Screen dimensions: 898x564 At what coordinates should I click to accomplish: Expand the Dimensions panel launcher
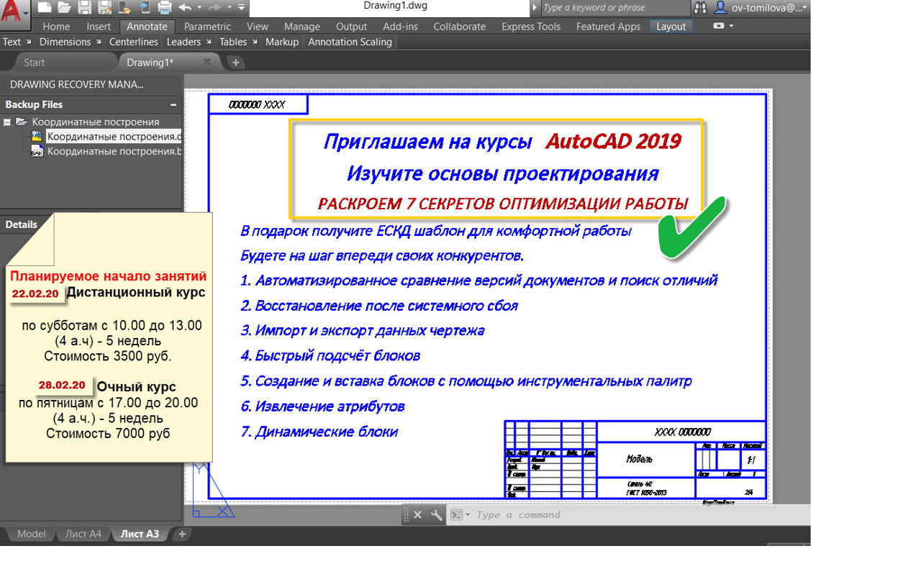tap(99, 42)
